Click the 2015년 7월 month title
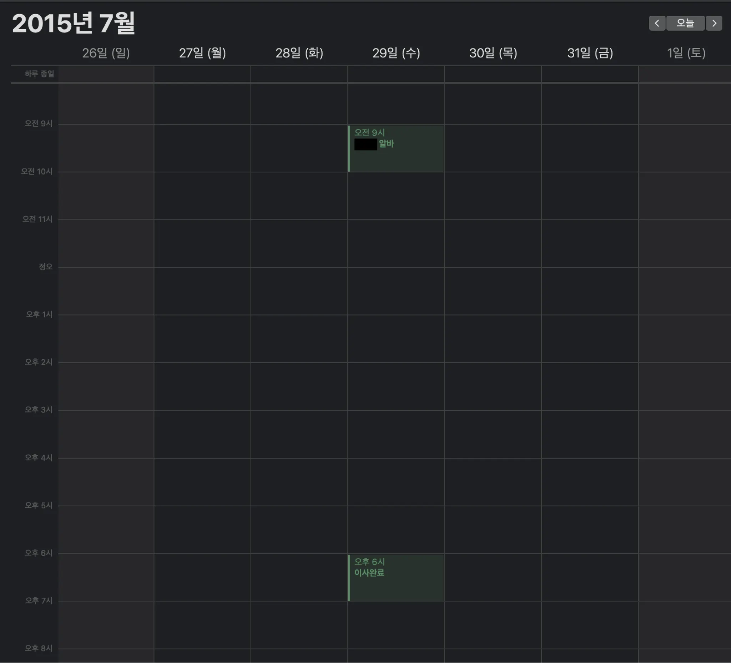731x663 pixels. click(x=74, y=23)
